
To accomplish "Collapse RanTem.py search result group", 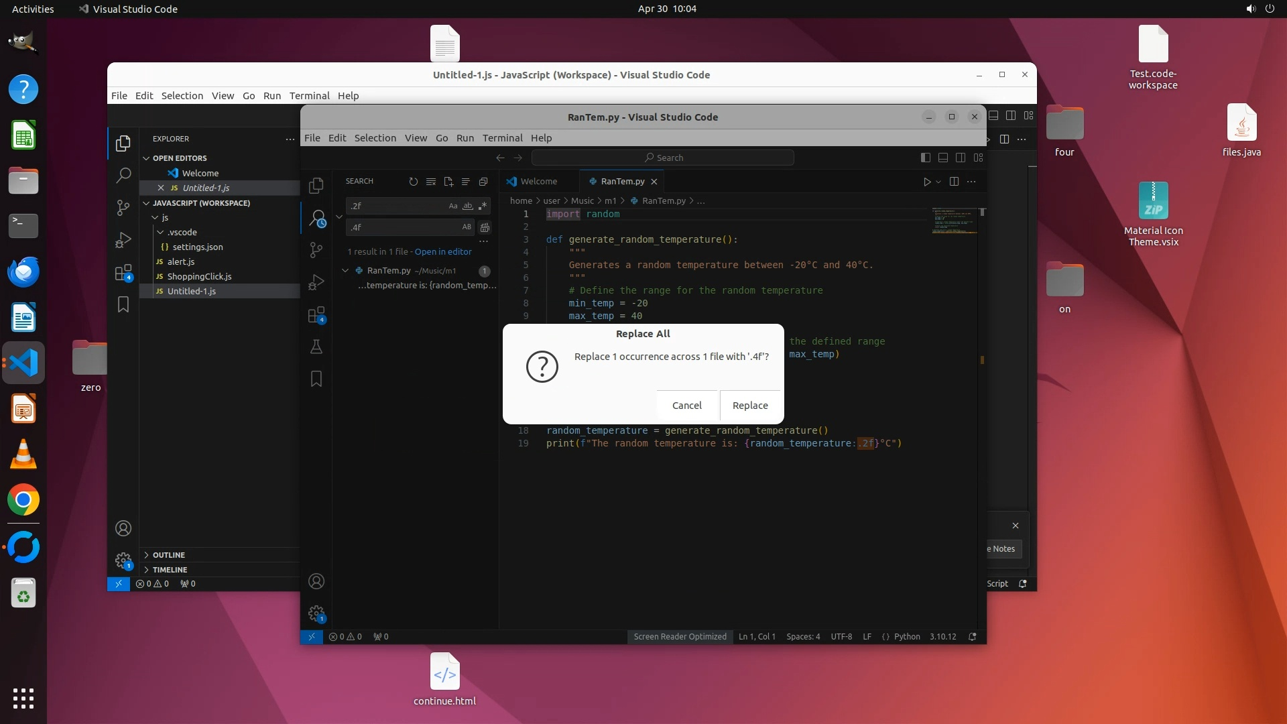I will pyautogui.click(x=345, y=271).
